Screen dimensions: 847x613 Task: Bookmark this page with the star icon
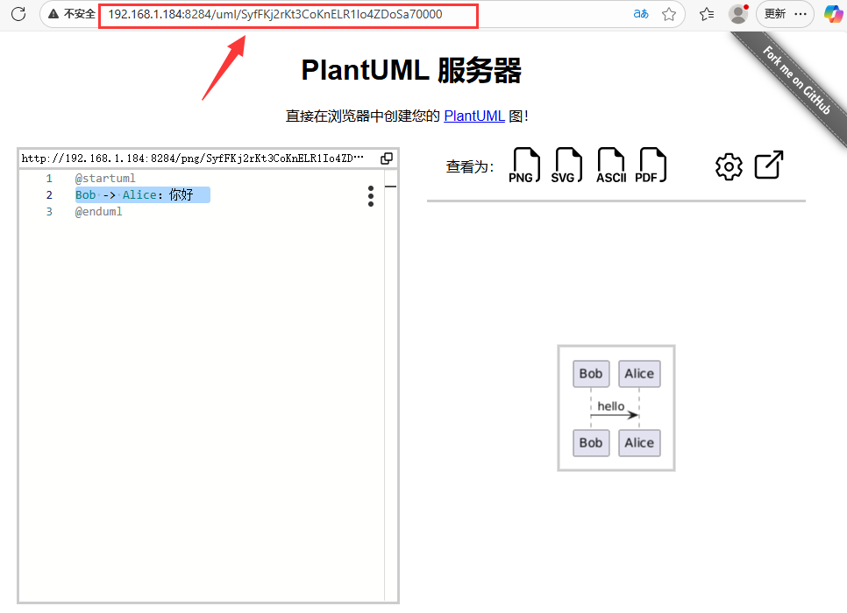click(x=669, y=14)
